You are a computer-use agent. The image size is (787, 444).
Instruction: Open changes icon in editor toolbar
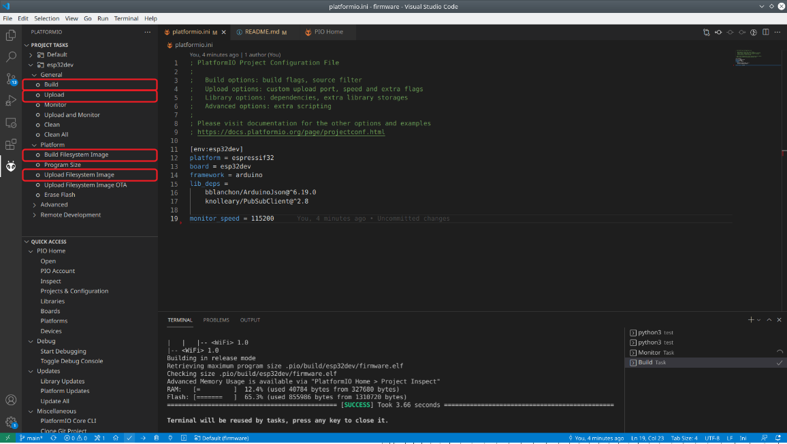point(706,32)
